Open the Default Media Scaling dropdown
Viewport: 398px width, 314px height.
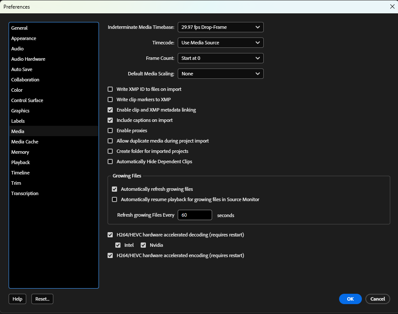(220, 74)
